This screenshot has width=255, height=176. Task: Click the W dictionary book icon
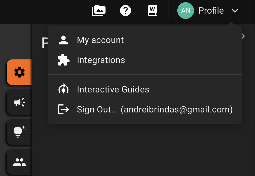[152, 11]
